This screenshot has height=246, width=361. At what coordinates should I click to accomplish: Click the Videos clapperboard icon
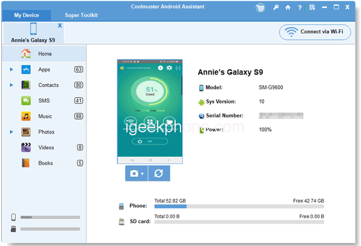(x=26, y=147)
